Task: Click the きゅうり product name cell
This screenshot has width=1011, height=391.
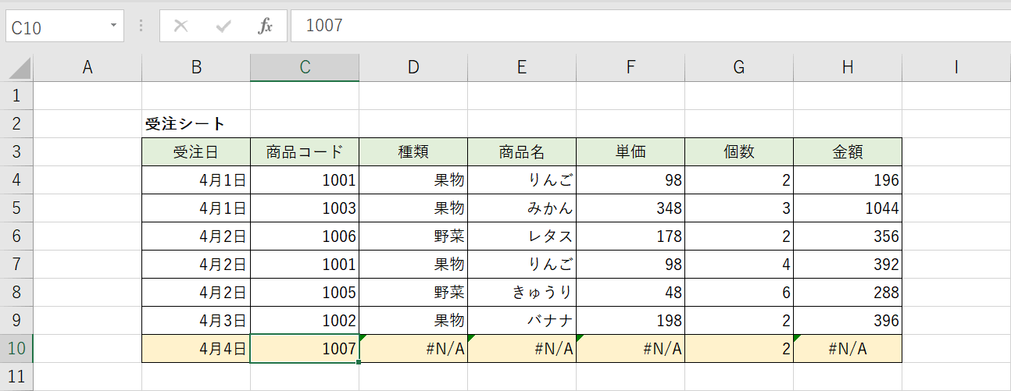Action: click(x=522, y=293)
